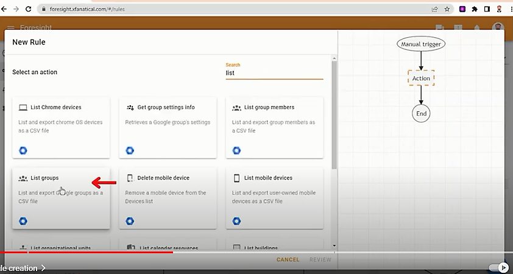Click Google Admin badge on Get group settings
Viewport: 513px width, 274px height.
130,150
